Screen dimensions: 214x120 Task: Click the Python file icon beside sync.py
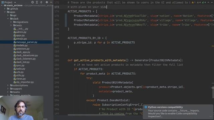(x=15, y=65)
